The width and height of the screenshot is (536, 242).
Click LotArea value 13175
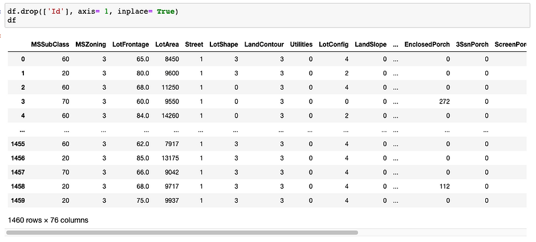(170, 158)
